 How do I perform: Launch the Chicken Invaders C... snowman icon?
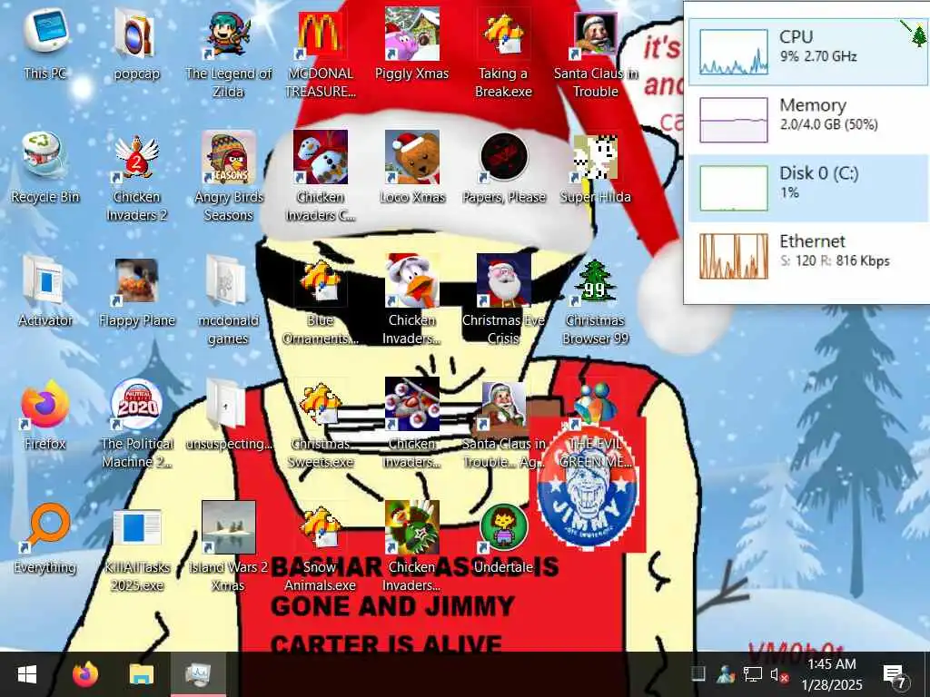[321, 177]
